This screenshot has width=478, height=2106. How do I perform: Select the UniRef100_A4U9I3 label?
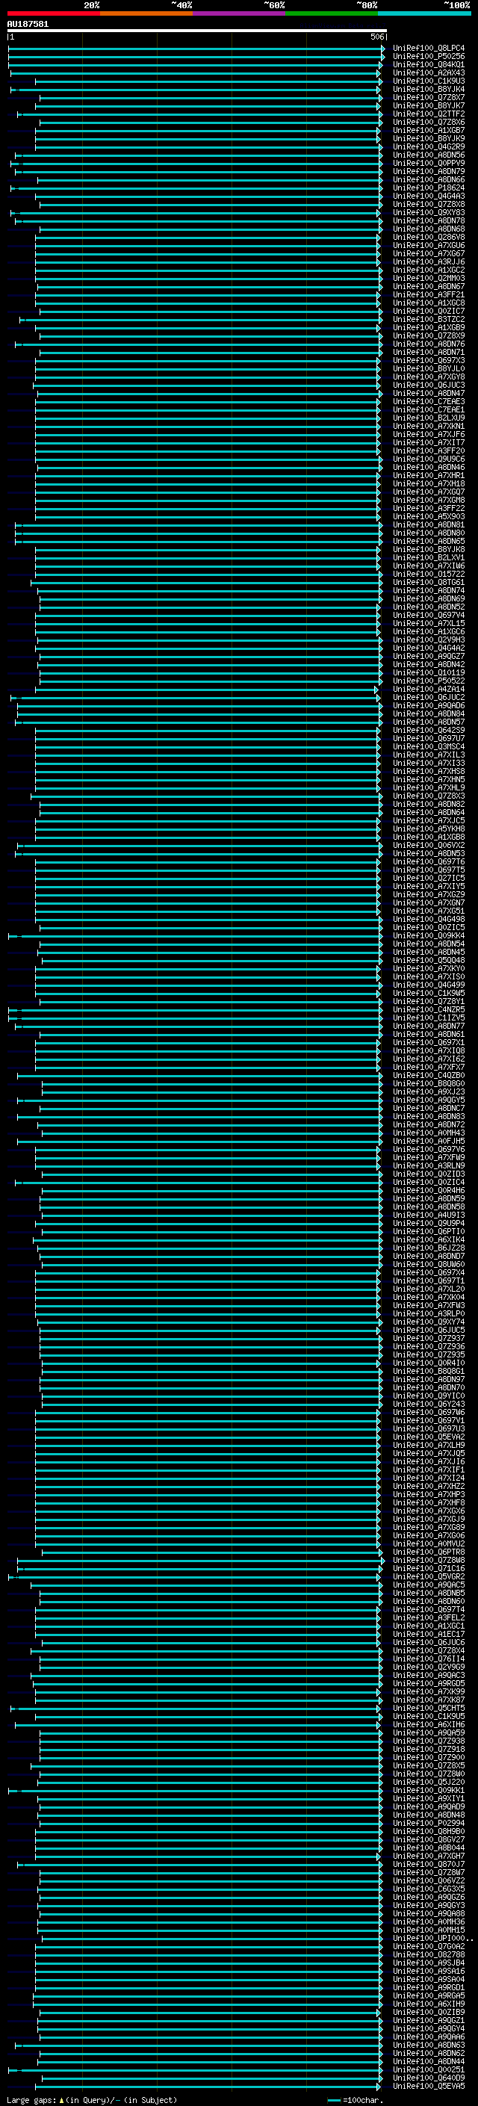[x=429, y=1215]
